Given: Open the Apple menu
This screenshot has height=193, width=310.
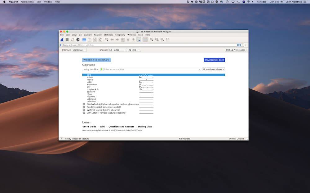Looking at the screenshot, I should click(4, 2).
